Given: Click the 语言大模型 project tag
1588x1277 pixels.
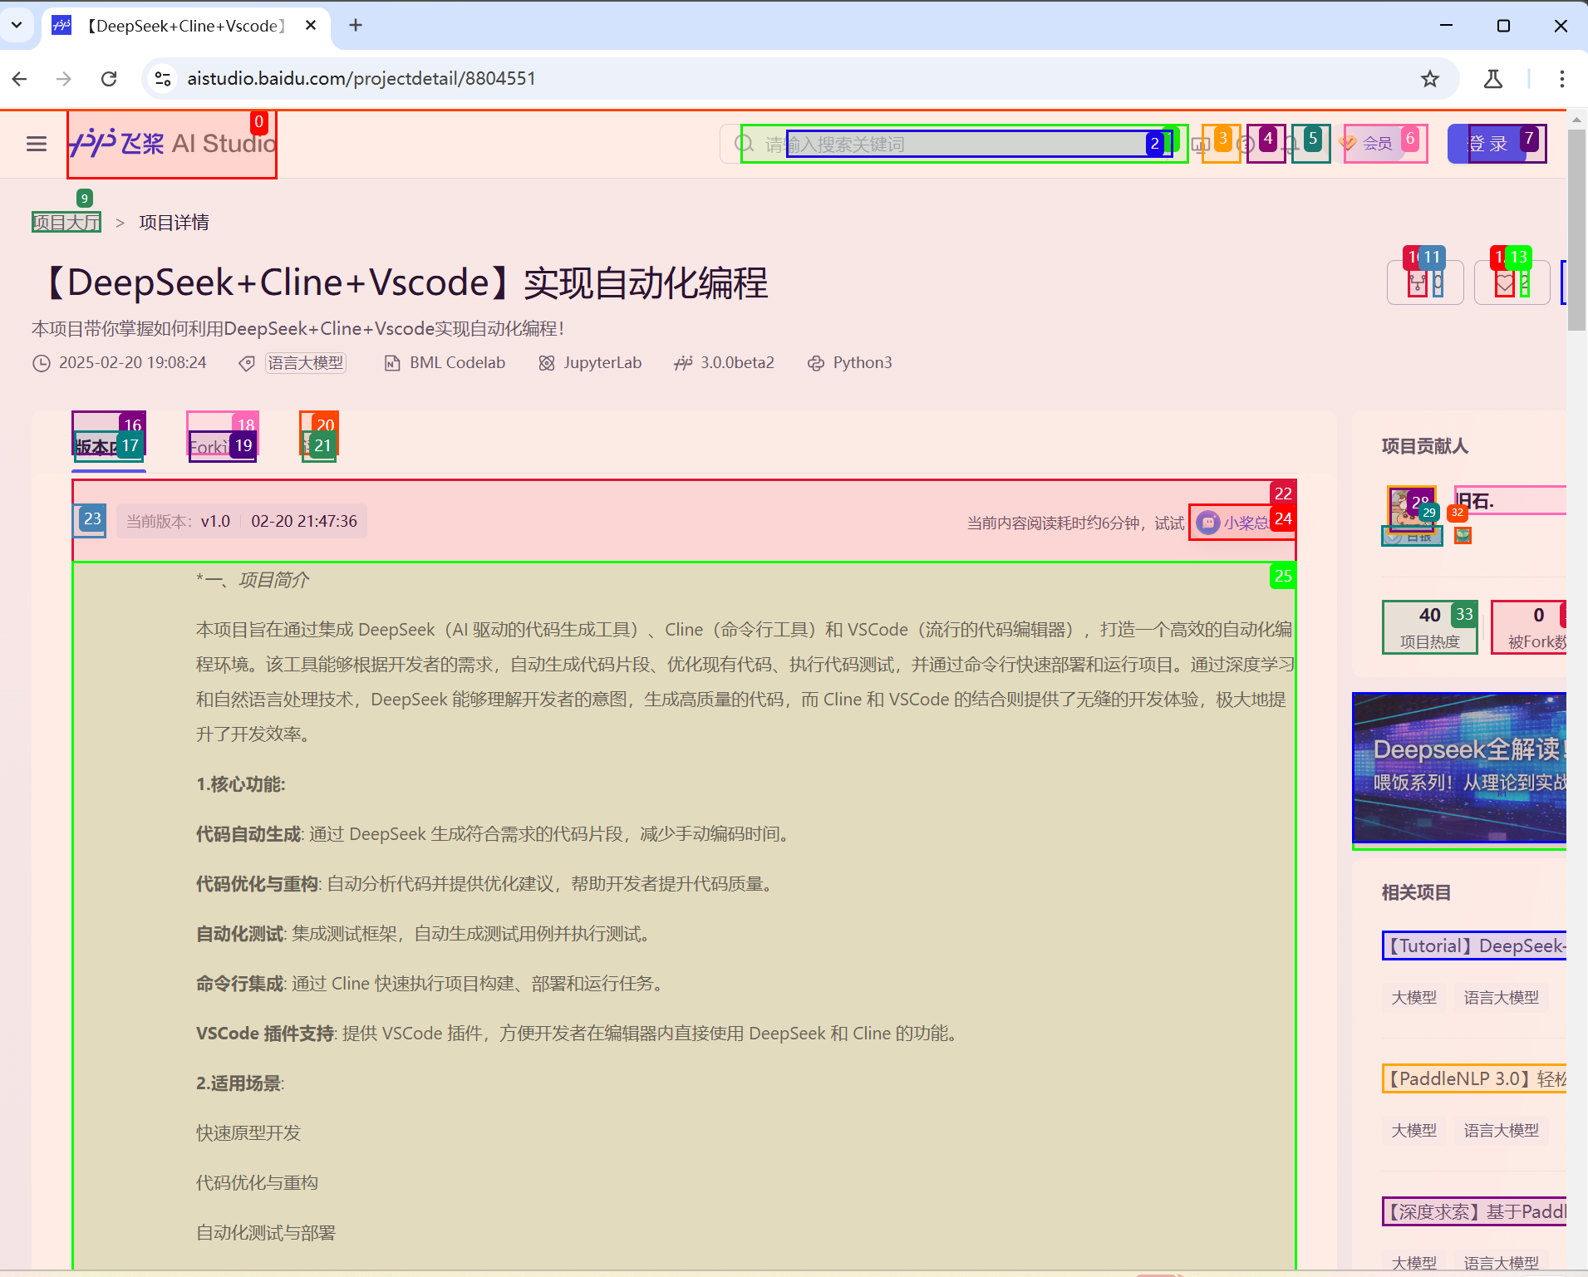Looking at the screenshot, I should [x=305, y=362].
